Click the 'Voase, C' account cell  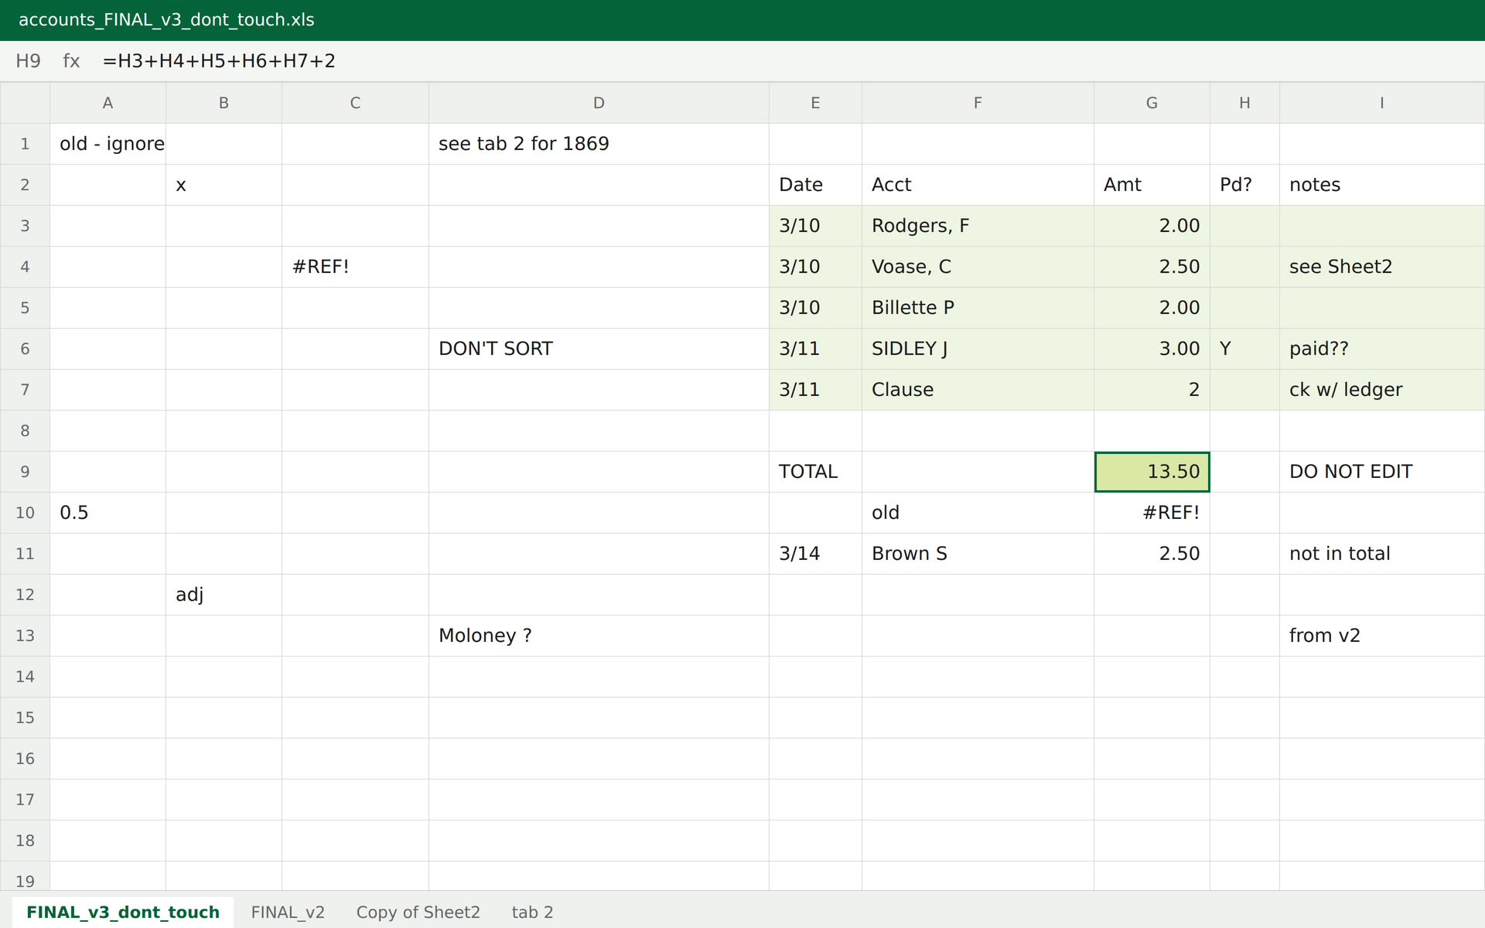click(978, 267)
